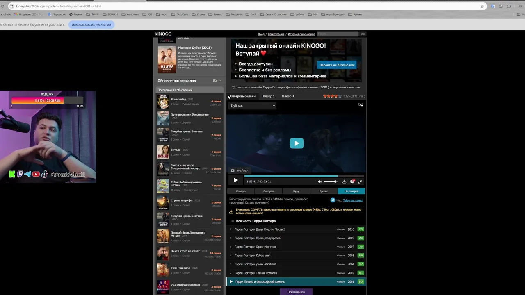
Task: Focus the site search input field
Action: 338,34
